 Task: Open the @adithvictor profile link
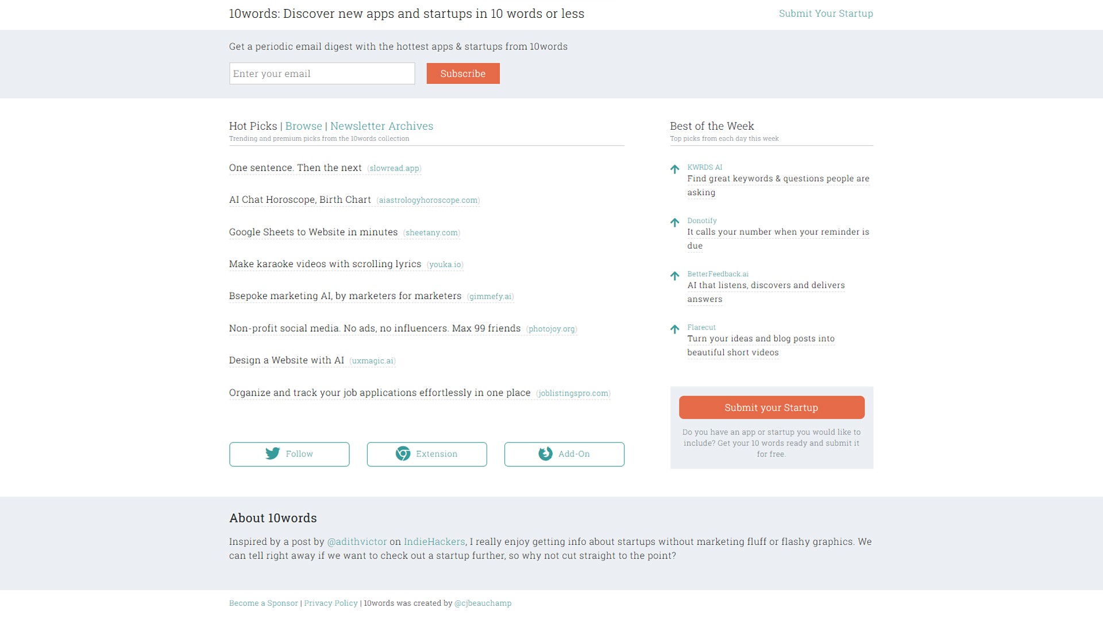pyautogui.click(x=357, y=542)
